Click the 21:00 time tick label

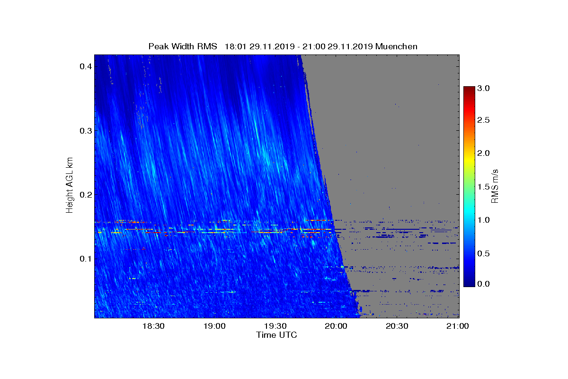coord(458,326)
